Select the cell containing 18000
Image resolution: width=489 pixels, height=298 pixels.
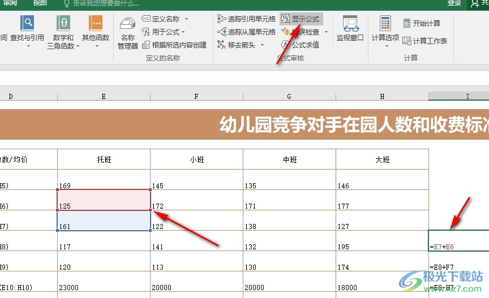point(383,282)
